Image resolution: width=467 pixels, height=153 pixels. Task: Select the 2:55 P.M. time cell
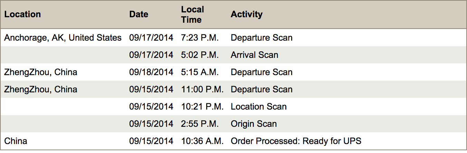(x=200, y=124)
